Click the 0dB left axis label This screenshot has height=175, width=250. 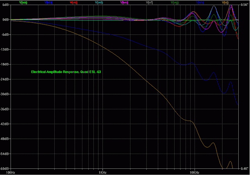tap(5, 20)
